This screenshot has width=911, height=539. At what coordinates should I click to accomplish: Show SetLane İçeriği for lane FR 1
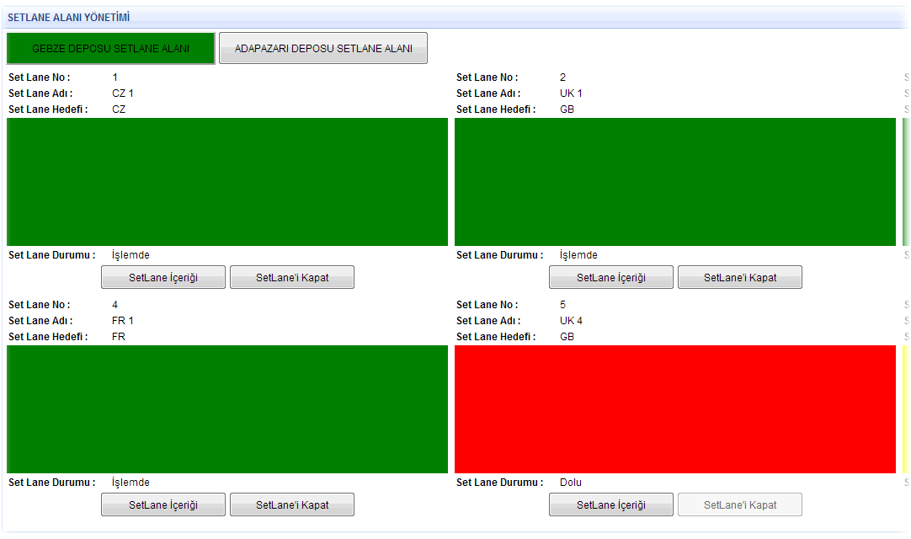point(163,505)
